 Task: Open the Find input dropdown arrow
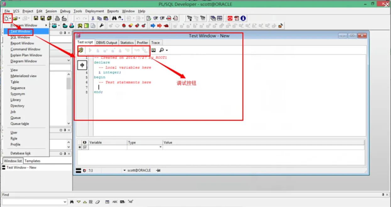pos(65,202)
